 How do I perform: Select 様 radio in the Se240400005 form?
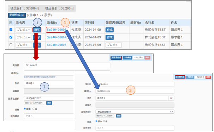[x=104, y=121]
